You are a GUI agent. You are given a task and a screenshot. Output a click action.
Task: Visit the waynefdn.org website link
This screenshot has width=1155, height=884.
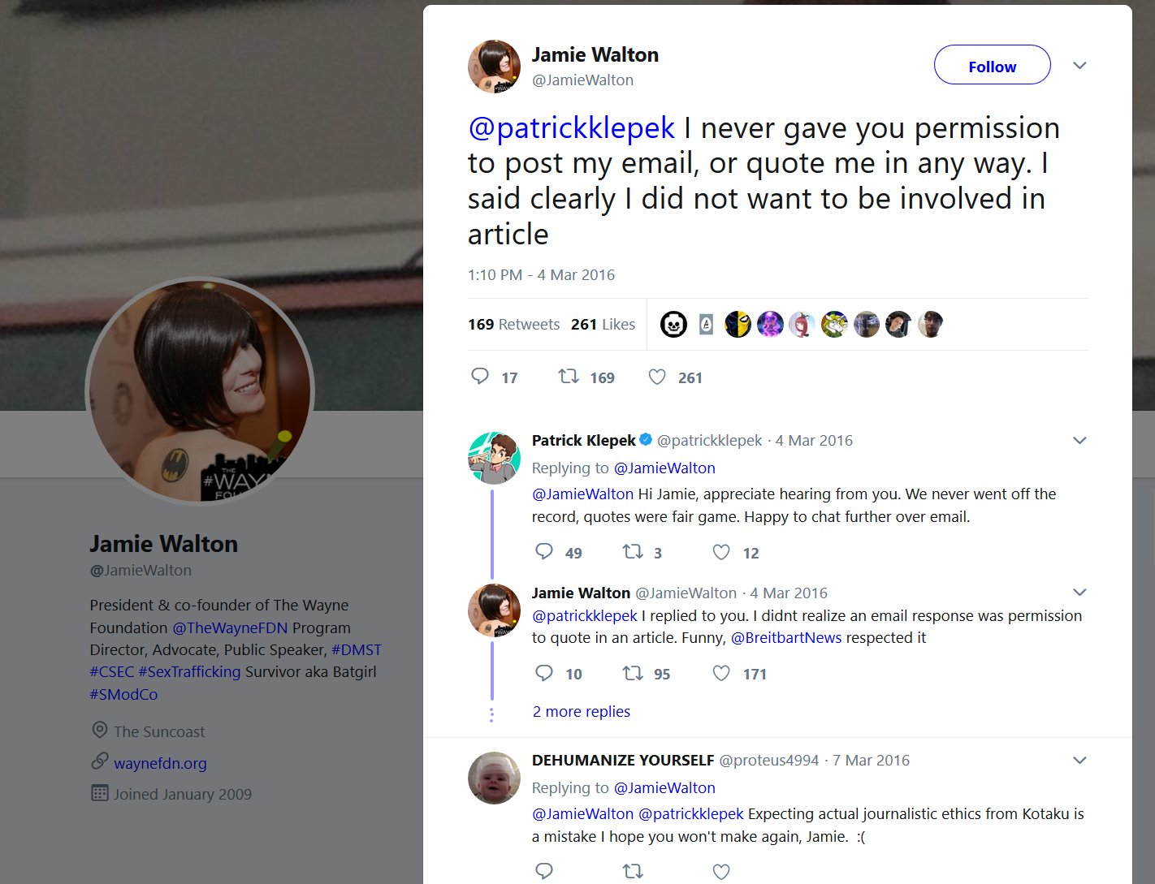coord(160,763)
